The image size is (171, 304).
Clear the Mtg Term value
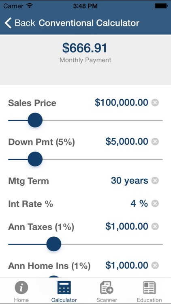click(155, 181)
